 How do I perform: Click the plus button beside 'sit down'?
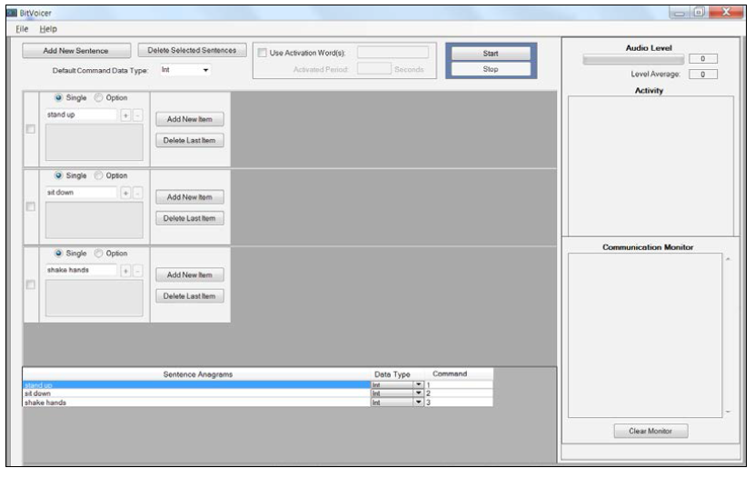point(125,193)
